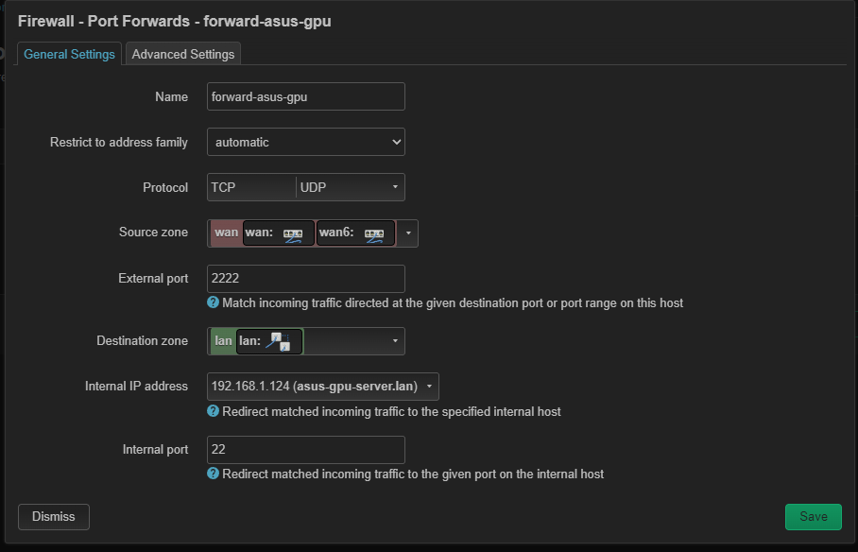
Task: Click the Name input field
Action: pyautogui.click(x=306, y=96)
